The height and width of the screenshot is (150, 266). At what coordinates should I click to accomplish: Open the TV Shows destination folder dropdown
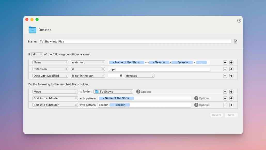click(x=113, y=92)
